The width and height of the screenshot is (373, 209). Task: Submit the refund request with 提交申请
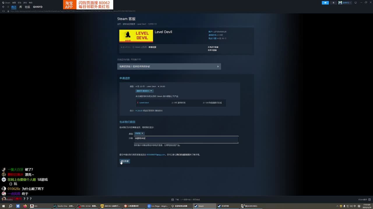[125, 161]
